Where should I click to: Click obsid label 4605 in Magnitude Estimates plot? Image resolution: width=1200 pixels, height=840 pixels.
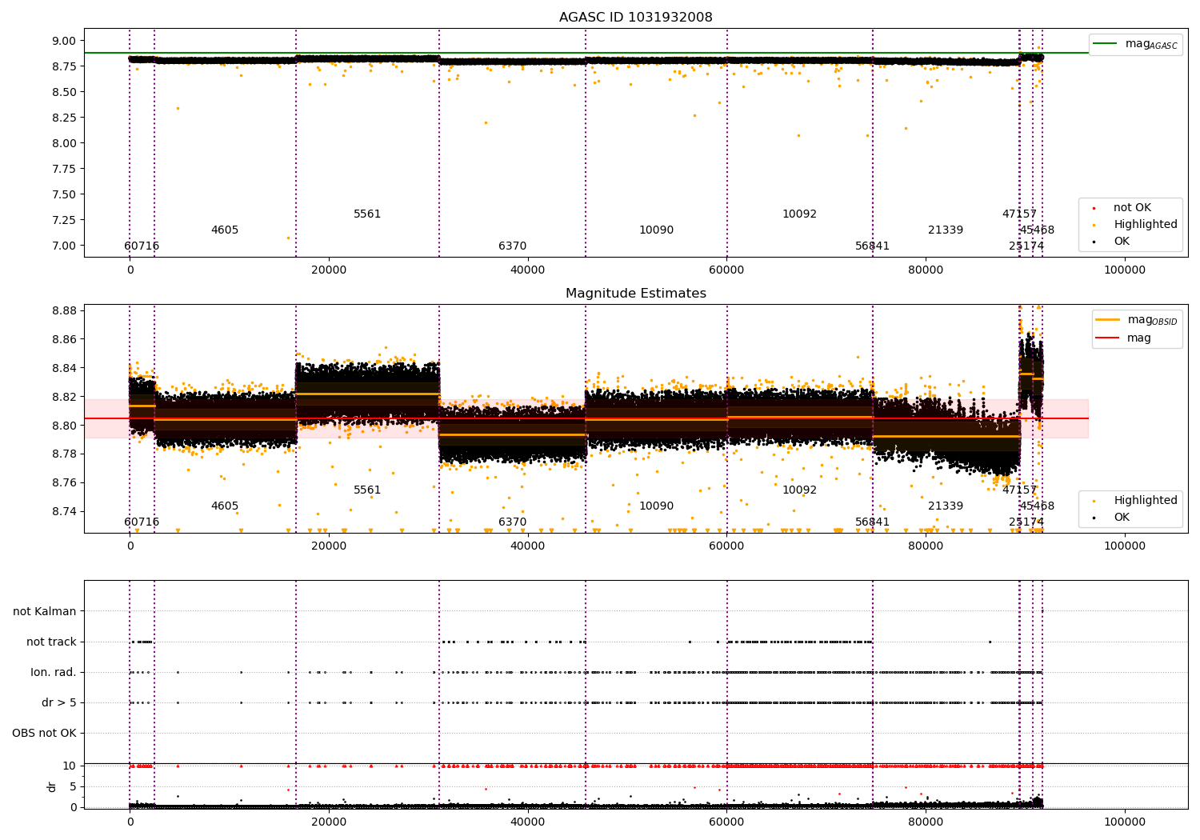(225, 506)
